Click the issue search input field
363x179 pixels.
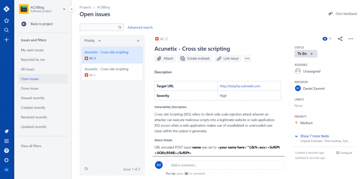[102, 27]
